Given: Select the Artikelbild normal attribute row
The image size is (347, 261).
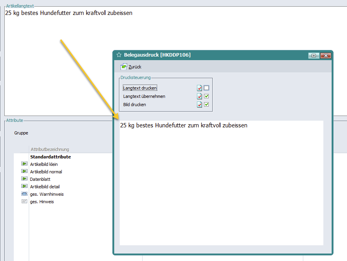Looking at the screenshot, I should [x=46, y=172].
